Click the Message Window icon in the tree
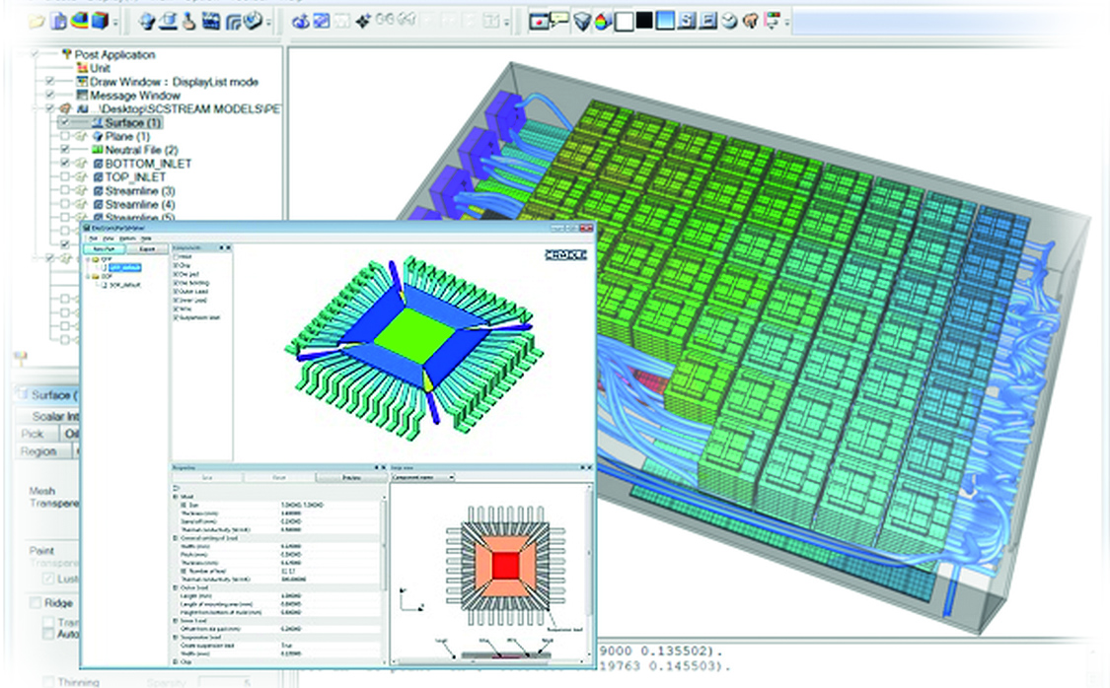This screenshot has height=688, width=1110. 82,96
